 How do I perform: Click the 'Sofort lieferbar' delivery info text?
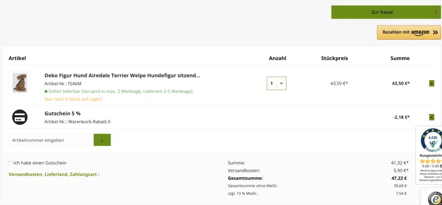[119, 91]
